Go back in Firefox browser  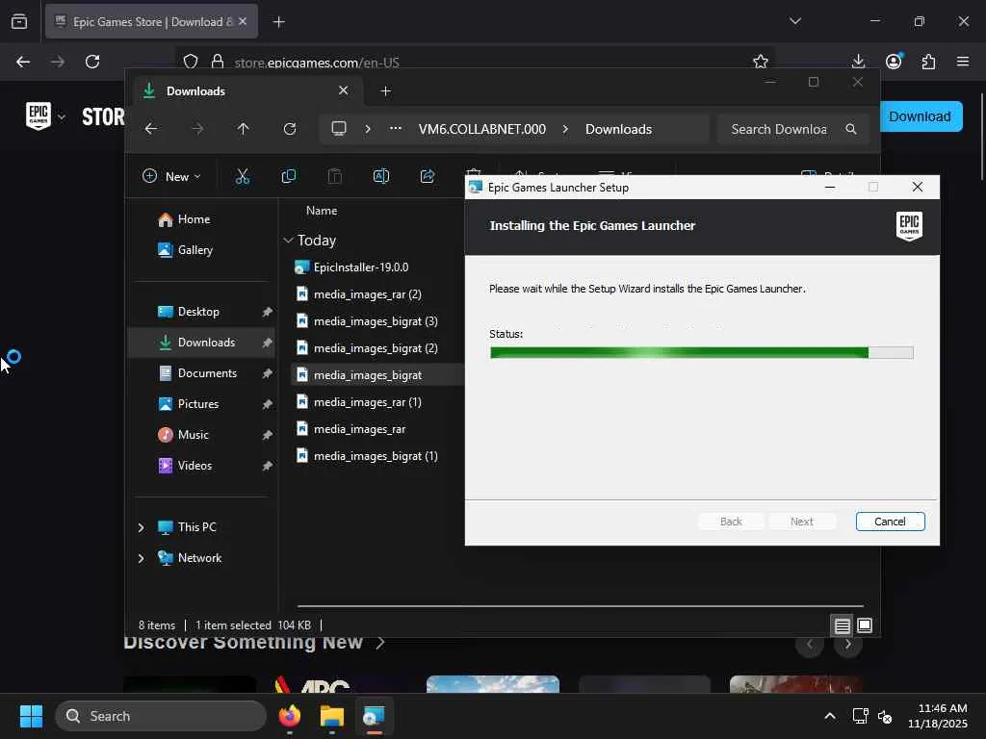(23, 62)
